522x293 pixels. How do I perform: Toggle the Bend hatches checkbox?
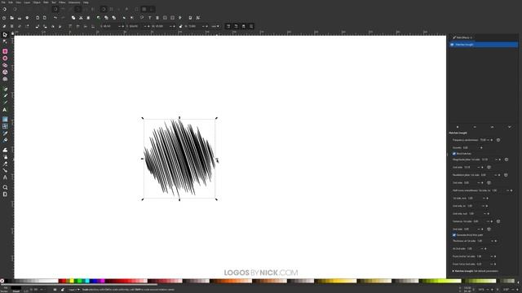[454, 154]
